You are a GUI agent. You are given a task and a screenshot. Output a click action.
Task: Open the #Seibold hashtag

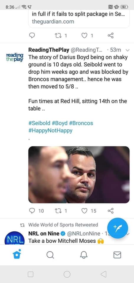(x=39, y=123)
